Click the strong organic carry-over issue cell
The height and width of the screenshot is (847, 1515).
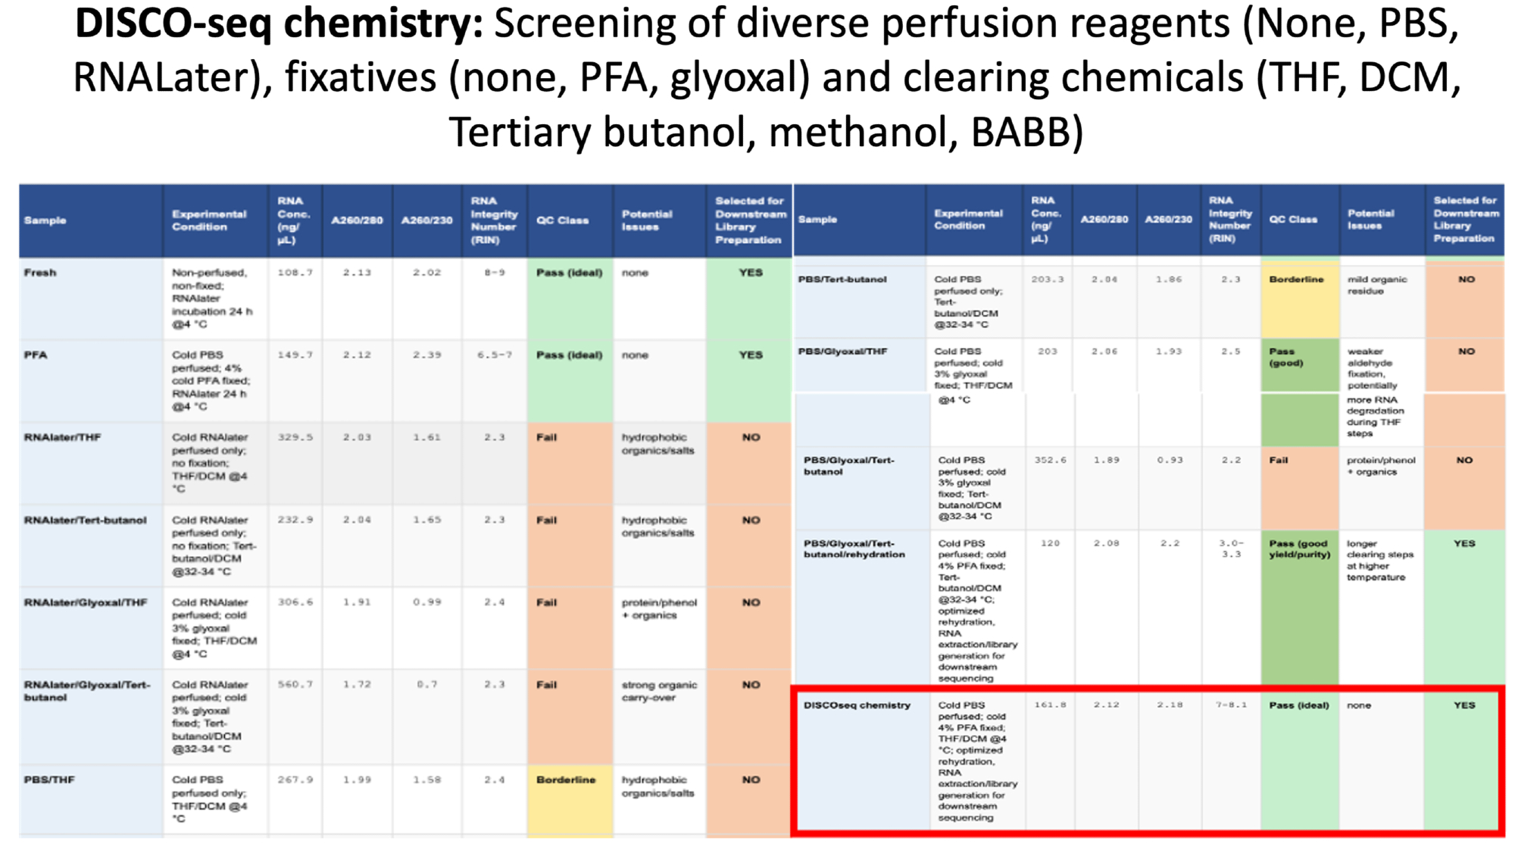pos(658,691)
